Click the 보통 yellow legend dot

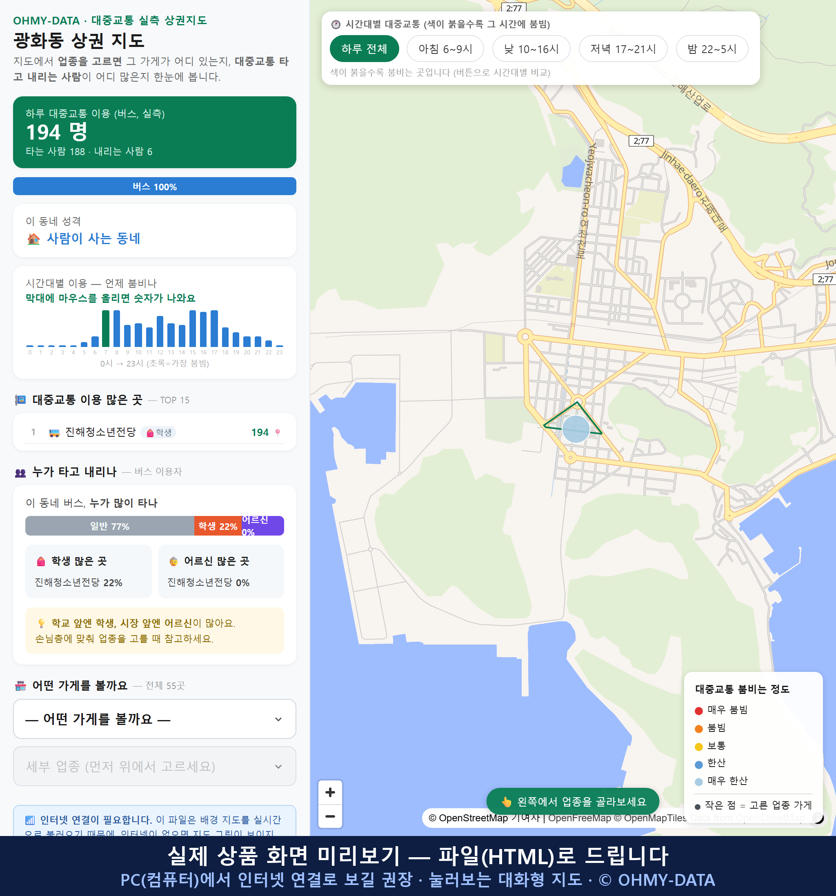click(699, 747)
